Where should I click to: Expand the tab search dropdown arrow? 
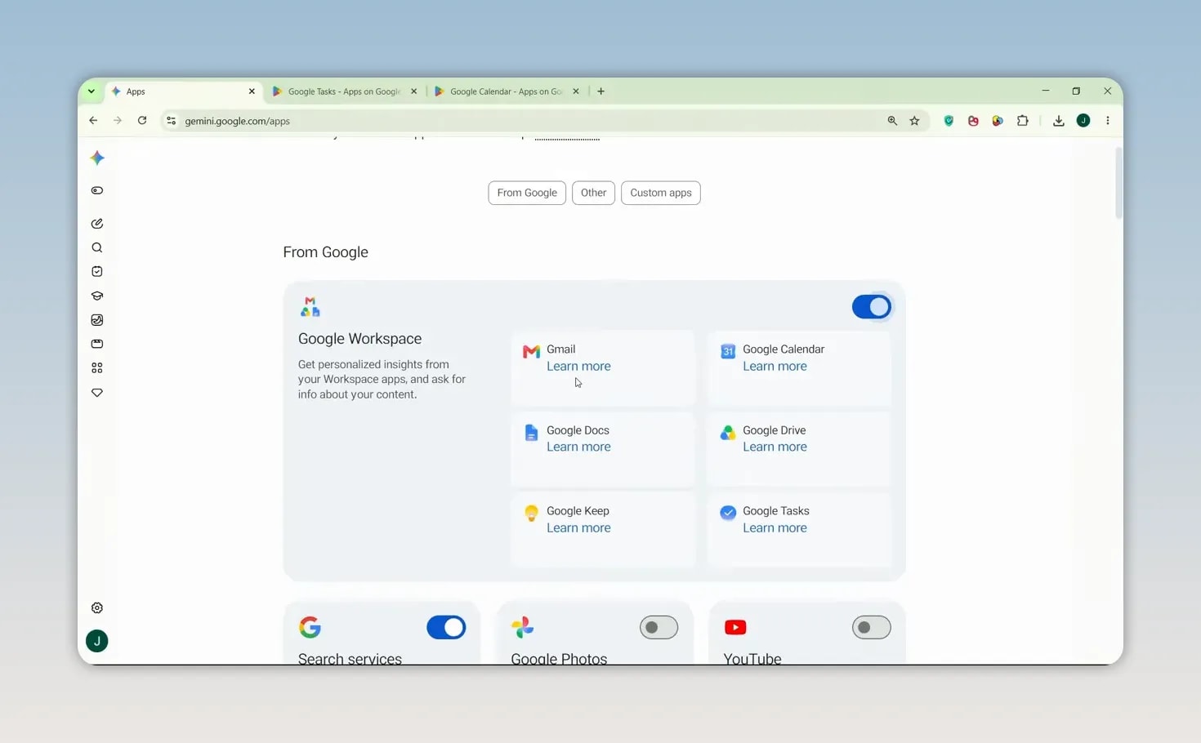coord(92,91)
